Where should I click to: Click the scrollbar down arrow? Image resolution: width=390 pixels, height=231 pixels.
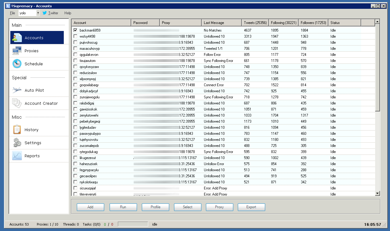378,193
